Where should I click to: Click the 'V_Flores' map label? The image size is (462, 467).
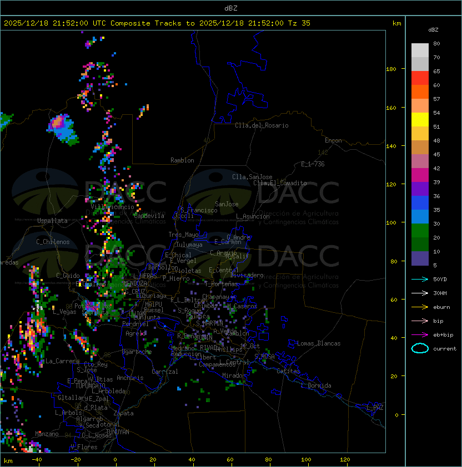click(84, 447)
